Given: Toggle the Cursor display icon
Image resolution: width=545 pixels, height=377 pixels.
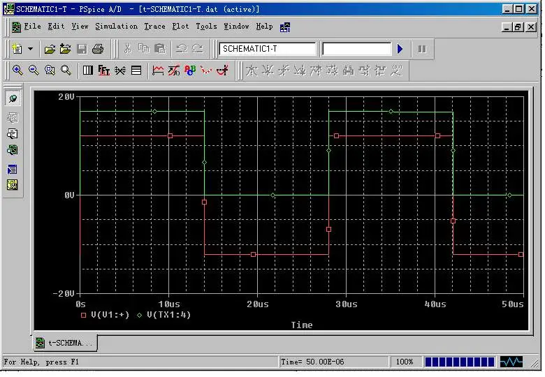Looking at the screenshot, I should click(222, 71).
